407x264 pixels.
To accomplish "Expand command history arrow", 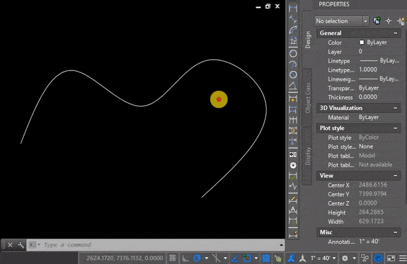I will (282, 245).
